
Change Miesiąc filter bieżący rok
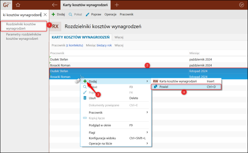point(104,45)
